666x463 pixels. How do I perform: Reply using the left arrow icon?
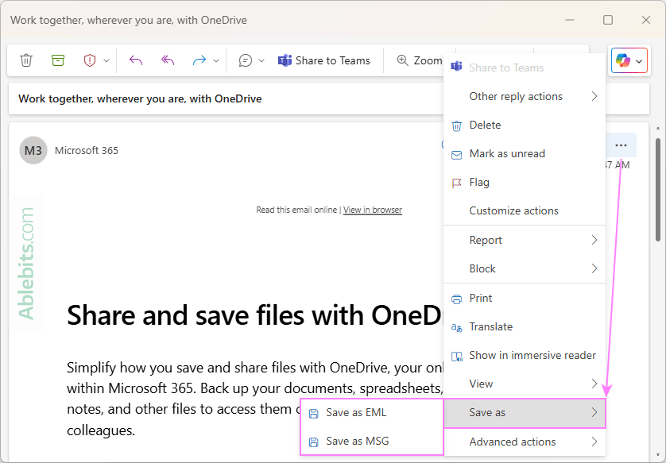135,60
